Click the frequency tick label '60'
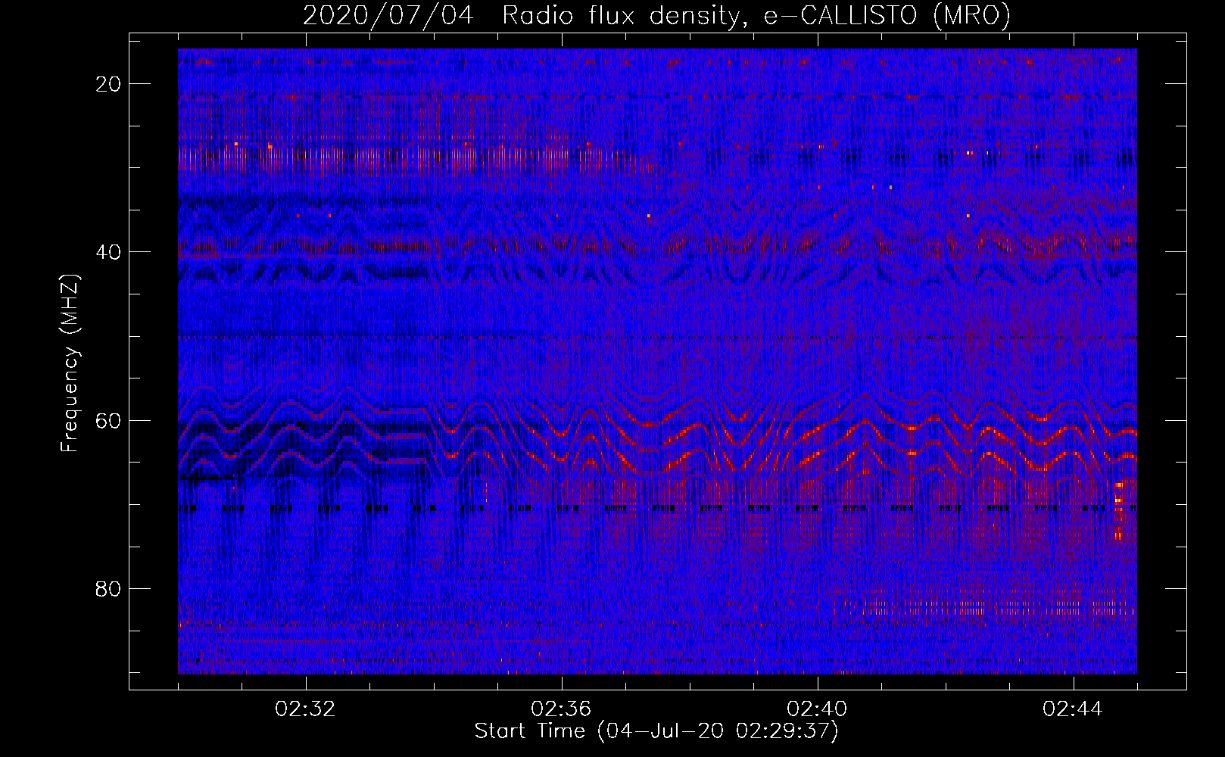Image resolution: width=1225 pixels, height=757 pixels. [108, 420]
